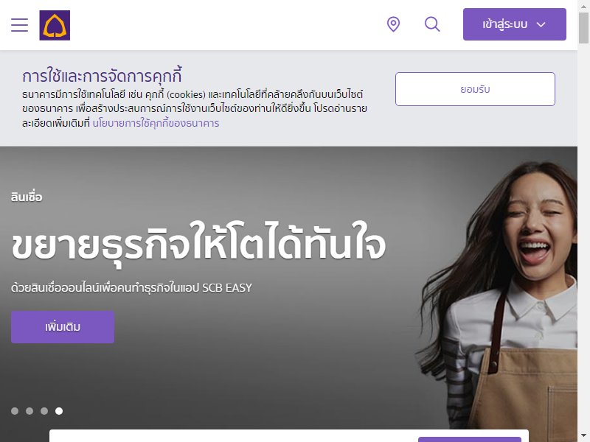Click the SCB bank logo
590x442 pixels.
[55, 25]
